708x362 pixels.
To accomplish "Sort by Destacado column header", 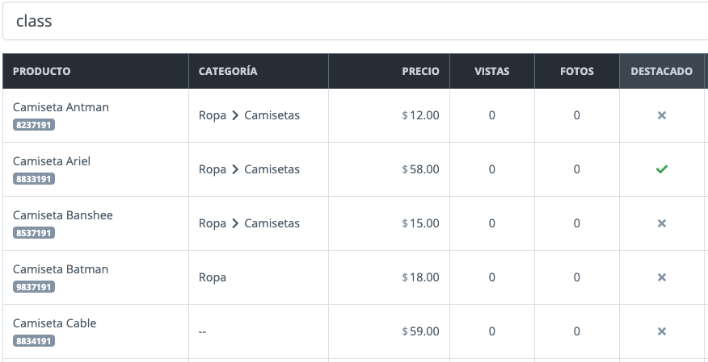I will click(x=661, y=71).
